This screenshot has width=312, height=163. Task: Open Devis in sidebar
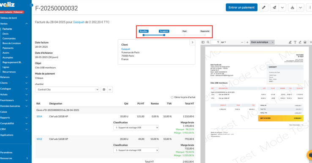click(5, 34)
